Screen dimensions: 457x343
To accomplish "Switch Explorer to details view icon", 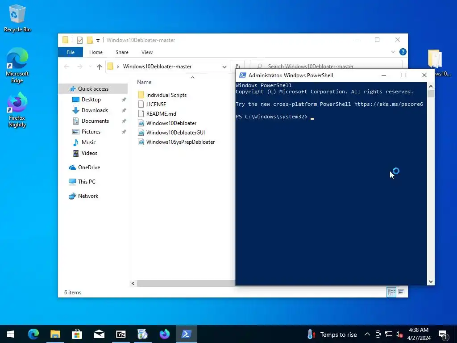I will click(x=391, y=292).
